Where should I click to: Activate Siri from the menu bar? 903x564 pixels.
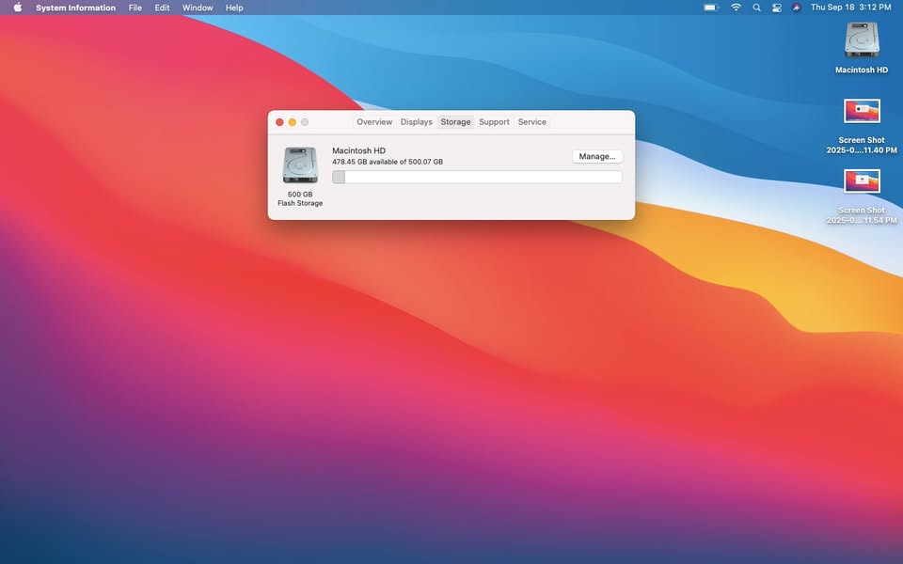[797, 8]
